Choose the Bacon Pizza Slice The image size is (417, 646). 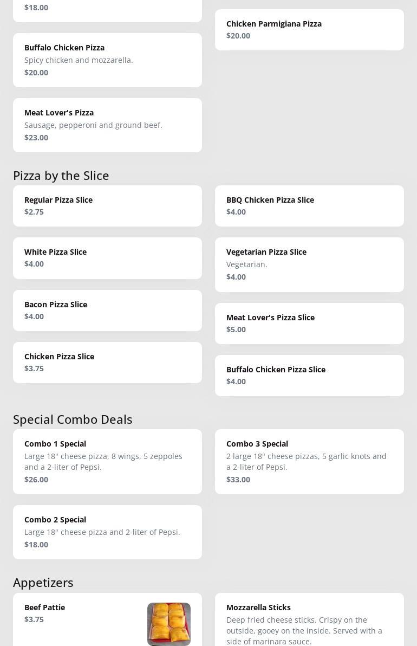[x=107, y=311]
